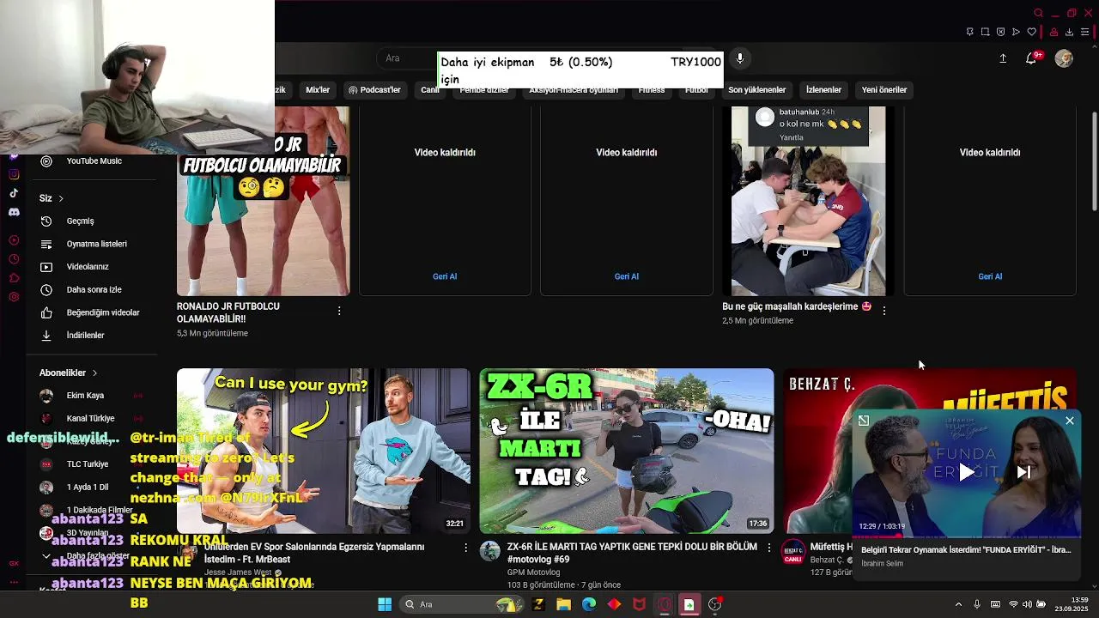
Task: Click Yanıtla reply on batuhanlub comment
Action: 791,137
